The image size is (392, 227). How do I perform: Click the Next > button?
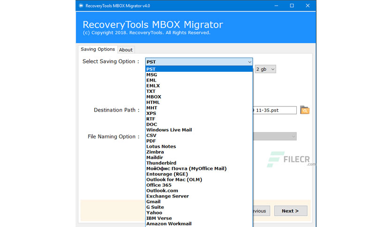(291, 211)
